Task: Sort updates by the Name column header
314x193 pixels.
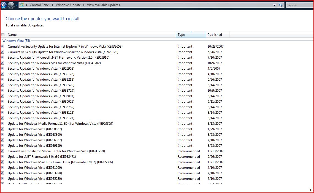Action: click(x=91, y=35)
